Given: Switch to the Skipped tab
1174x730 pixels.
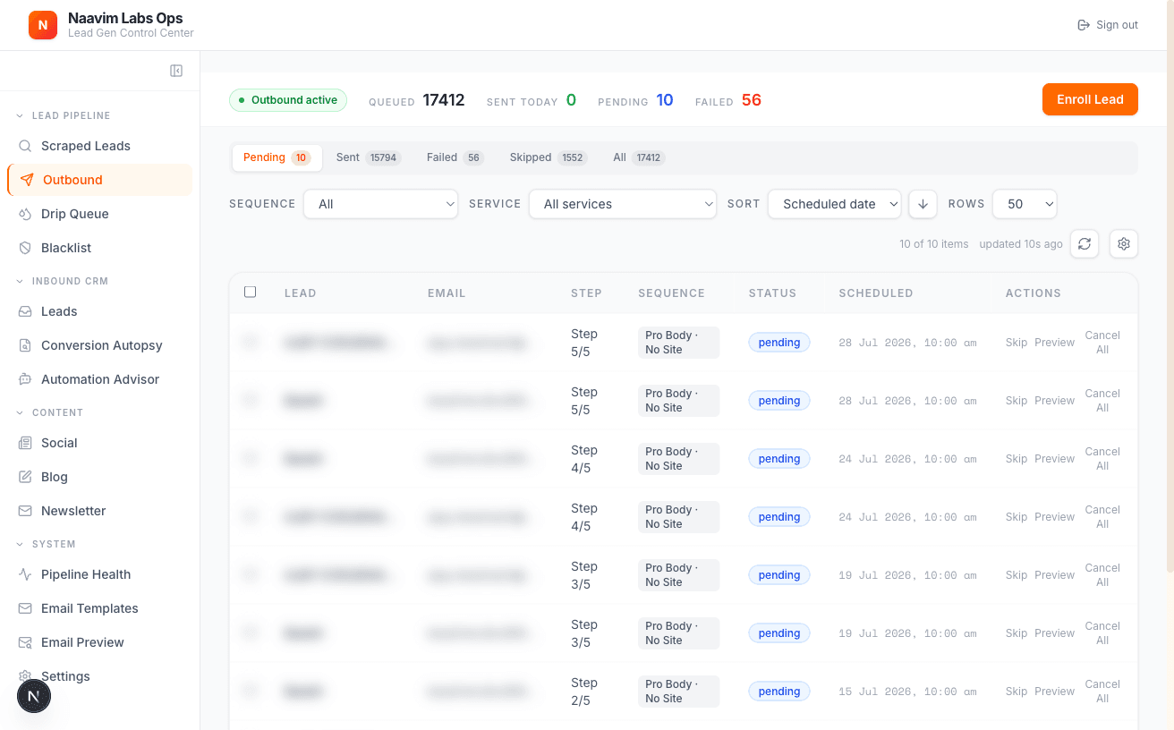Looking at the screenshot, I should (547, 157).
